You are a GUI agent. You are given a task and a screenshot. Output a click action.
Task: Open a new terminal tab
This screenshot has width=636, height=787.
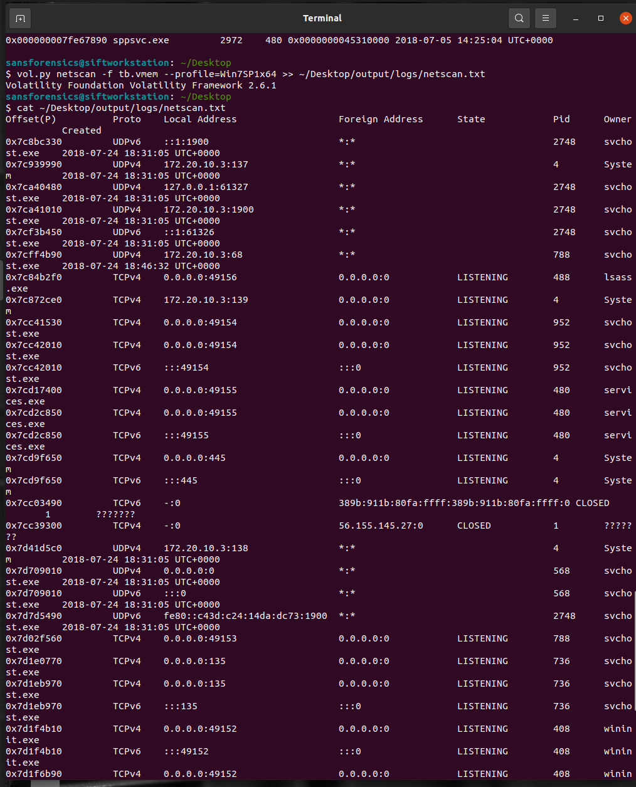(20, 18)
